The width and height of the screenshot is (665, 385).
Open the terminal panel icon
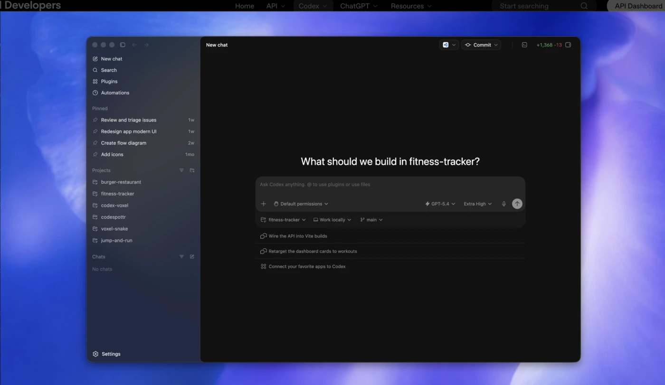[x=524, y=45]
